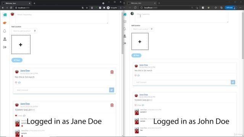
Task: Open a new tab in the right browser
Action: pos(159,3)
